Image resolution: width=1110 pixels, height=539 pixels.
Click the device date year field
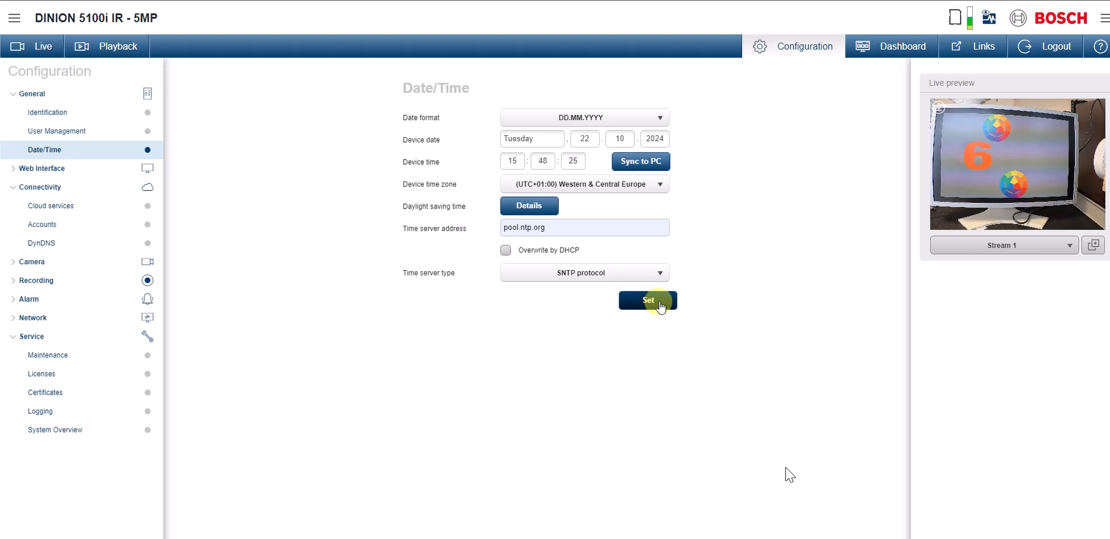(655, 139)
